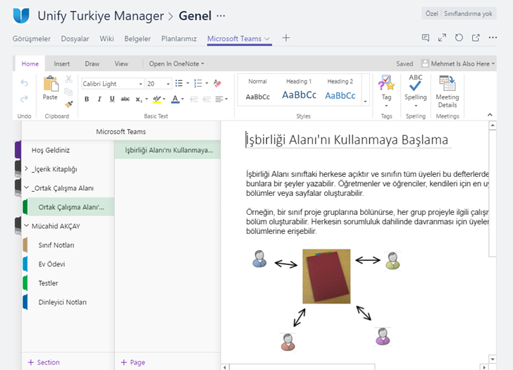This screenshot has height=370, width=513.
Task: Apply the Heading 1 style
Action: pyautogui.click(x=299, y=90)
